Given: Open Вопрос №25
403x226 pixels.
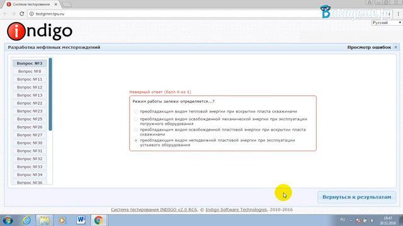Looking at the screenshot, I should [30, 119].
